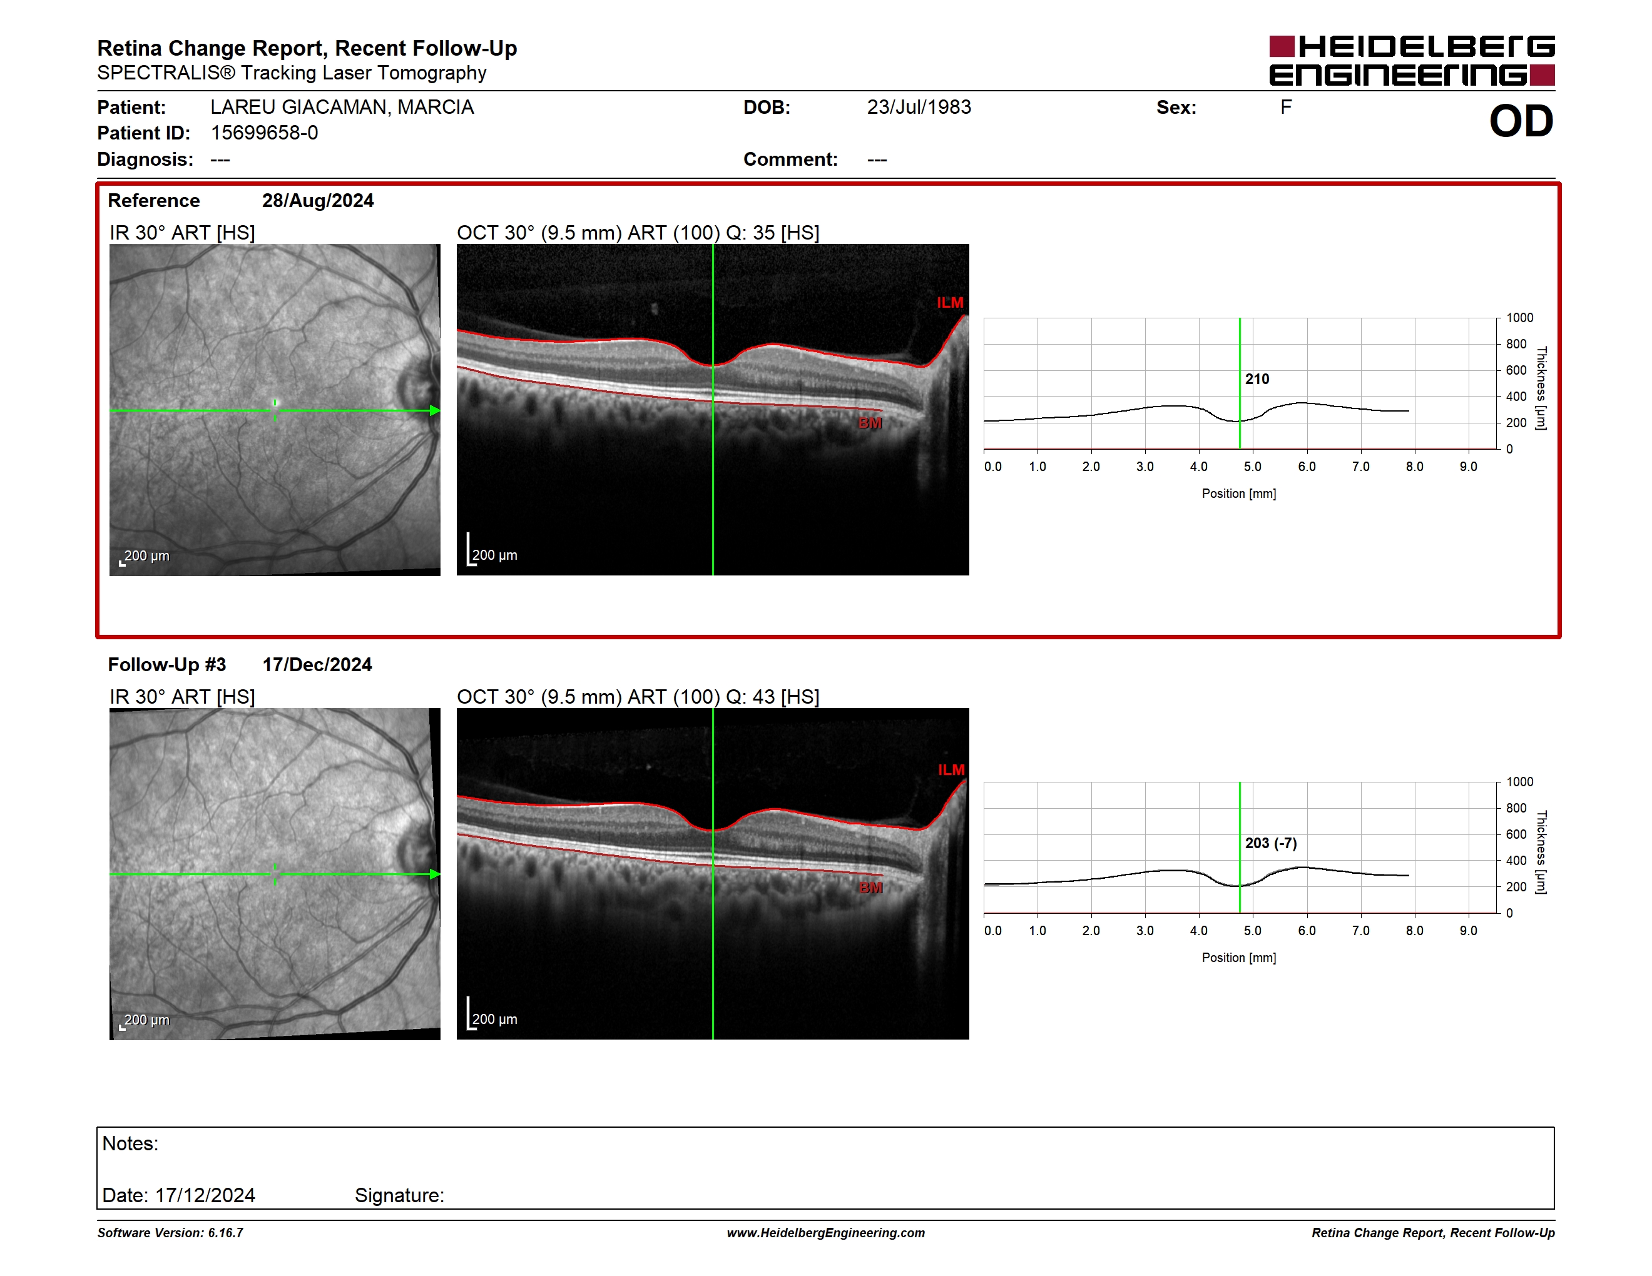Click the BM label on Reference OCT
This screenshot has height=1276, width=1652.
[x=870, y=423]
